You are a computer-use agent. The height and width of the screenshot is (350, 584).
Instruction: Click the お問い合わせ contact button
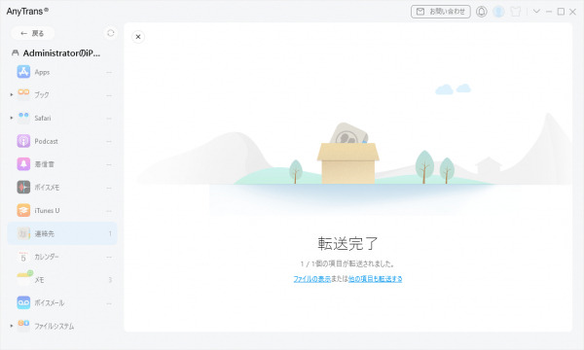(x=441, y=12)
